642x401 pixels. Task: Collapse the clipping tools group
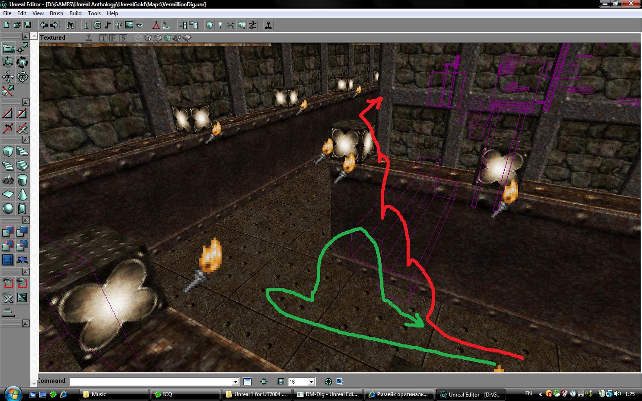26,102
